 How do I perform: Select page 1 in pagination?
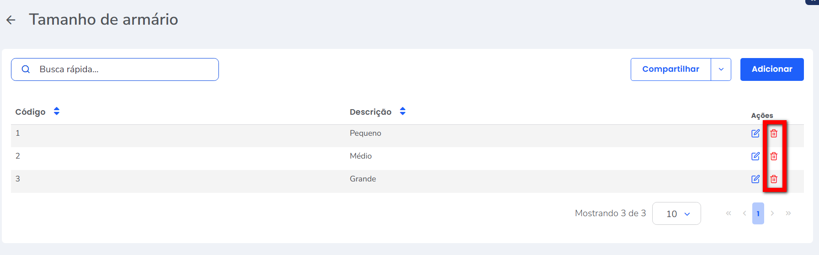point(758,213)
